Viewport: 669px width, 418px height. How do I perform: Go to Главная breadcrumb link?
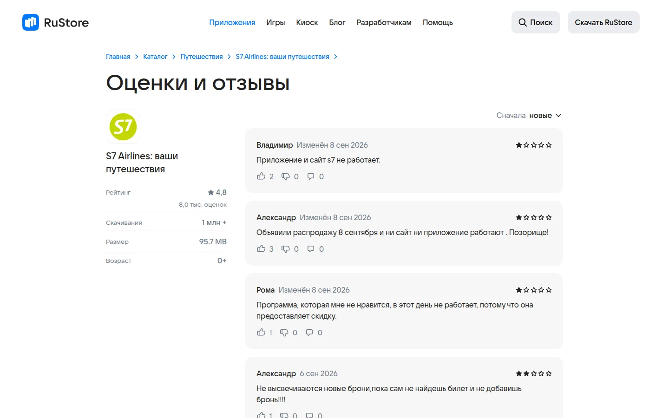118,57
